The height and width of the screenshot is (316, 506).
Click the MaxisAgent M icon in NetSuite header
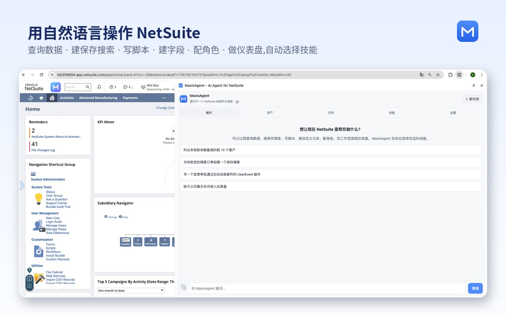point(56,87)
